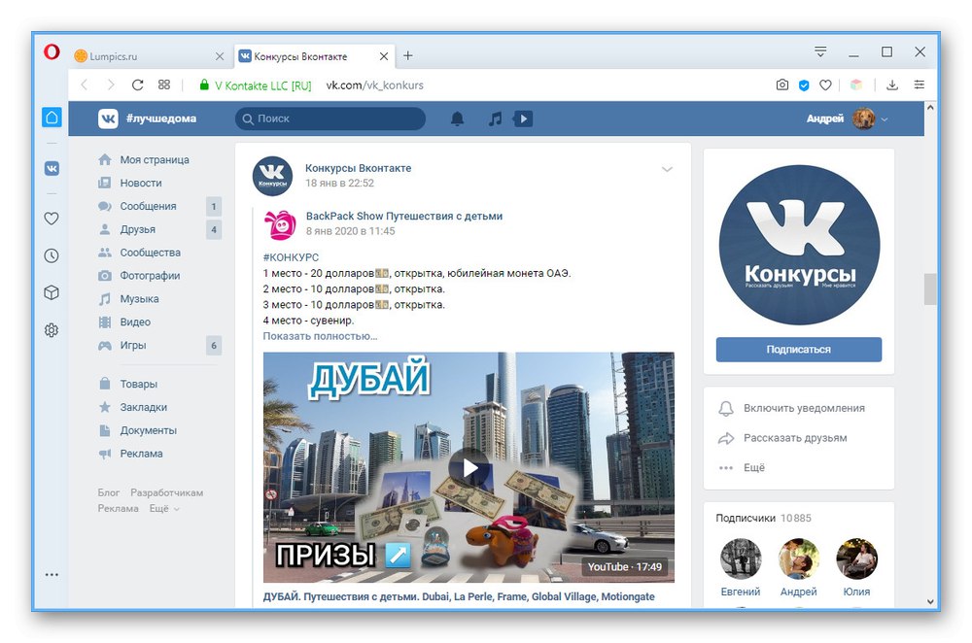Open VK notifications bell icon
972x643 pixels.
(457, 118)
